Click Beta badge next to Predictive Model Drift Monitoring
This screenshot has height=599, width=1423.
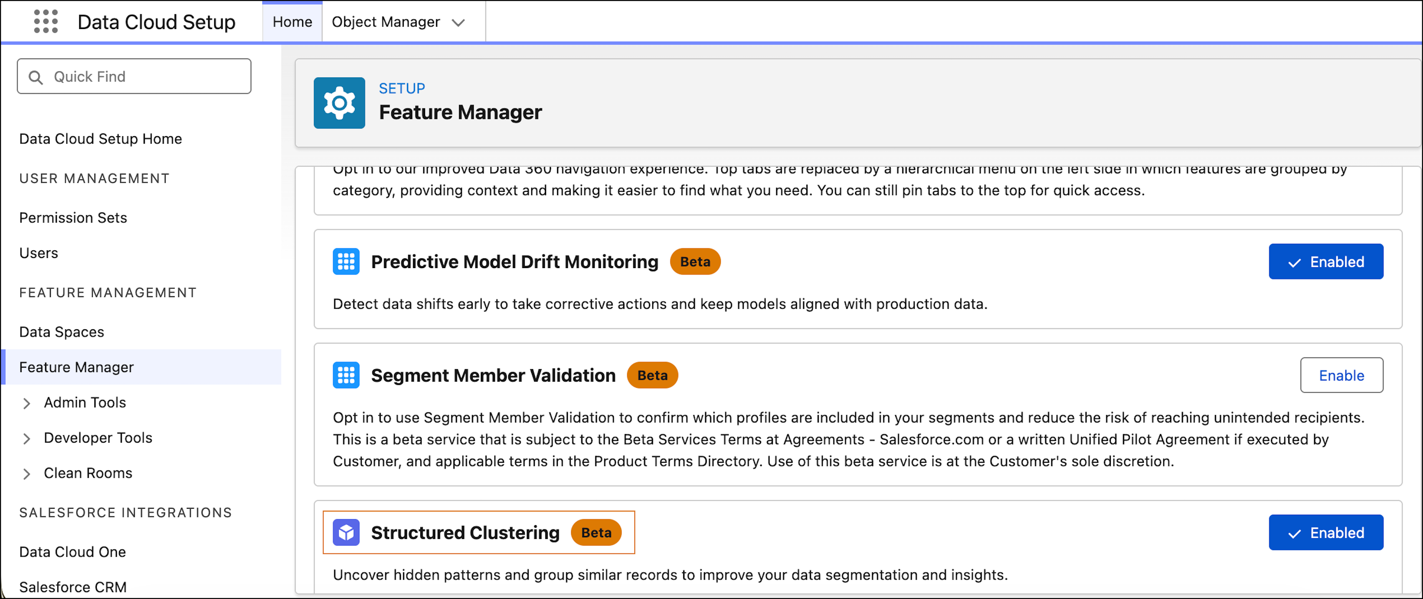[x=695, y=262]
